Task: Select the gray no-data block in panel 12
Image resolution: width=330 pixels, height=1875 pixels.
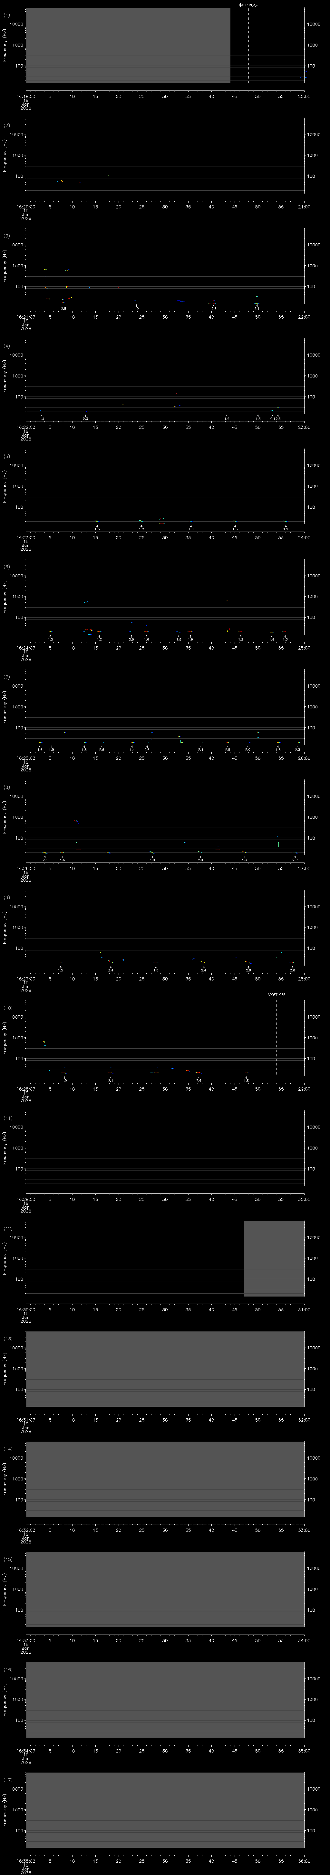Action: (x=273, y=1258)
